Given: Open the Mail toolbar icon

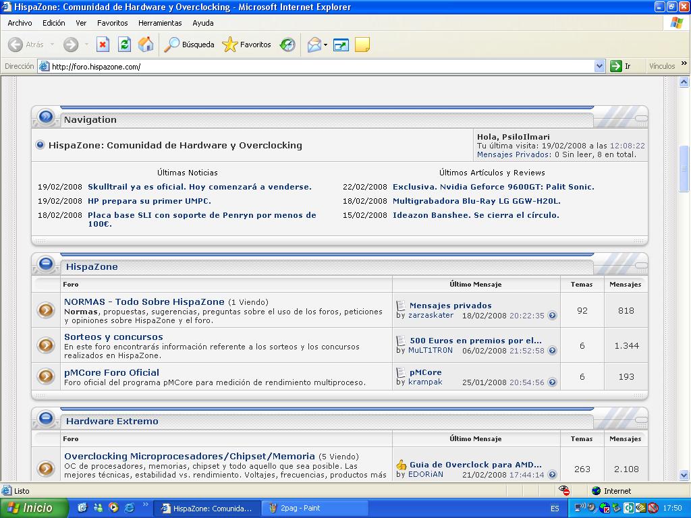Looking at the screenshot, I should pos(314,45).
